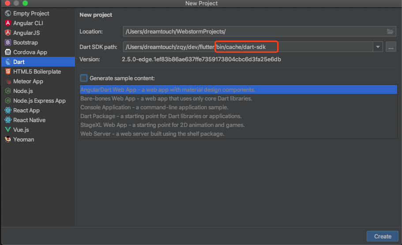
Task: Click the HTML5 Boilerplate icon
Action: click(x=8, y=71)
